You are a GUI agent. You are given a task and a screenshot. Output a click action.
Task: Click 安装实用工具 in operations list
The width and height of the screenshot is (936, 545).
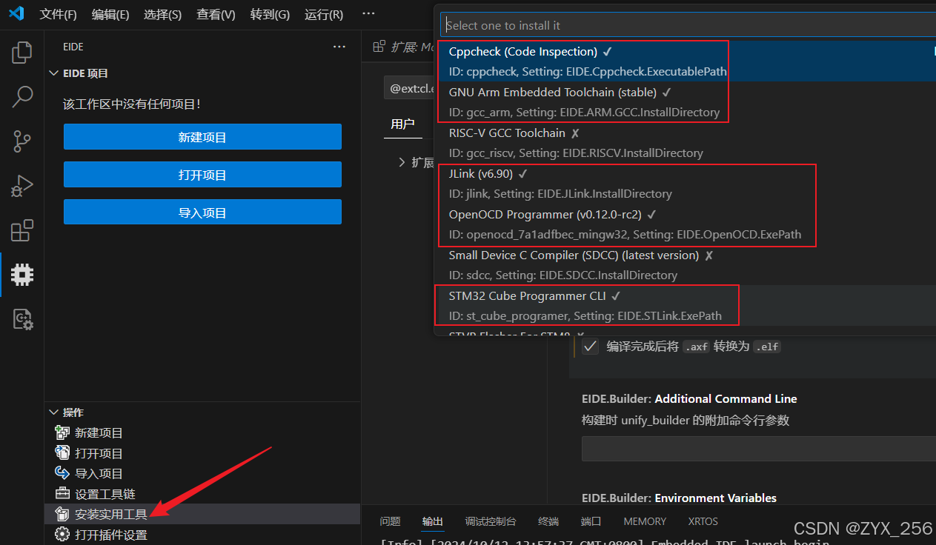(111, 514)
